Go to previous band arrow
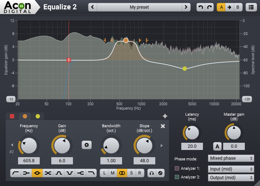260x186 pixels. tap(12, 145)
